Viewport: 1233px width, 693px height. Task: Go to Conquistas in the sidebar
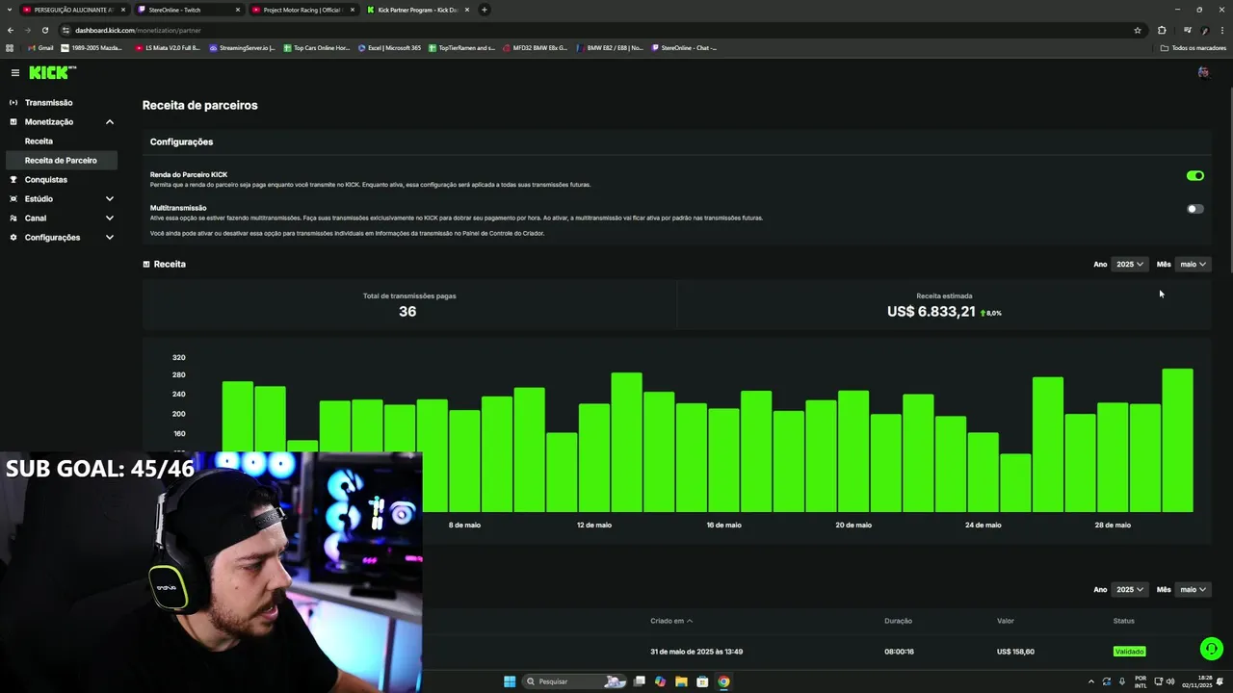coord(45,179)
